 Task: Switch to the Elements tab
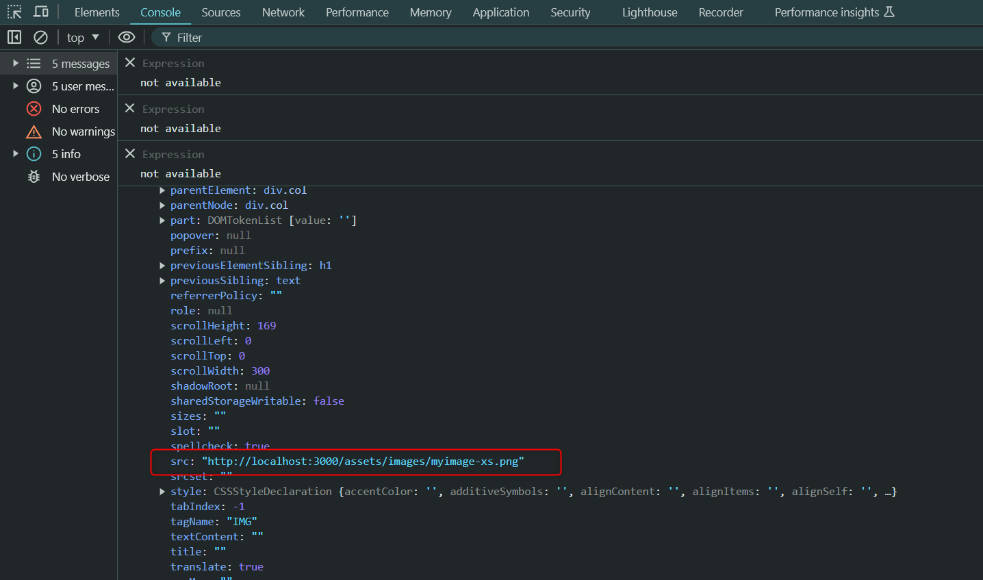97,12
